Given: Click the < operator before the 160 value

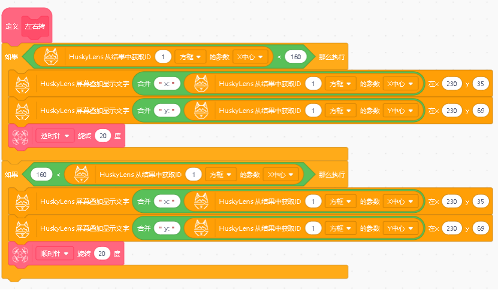Looking at the screenshot, I should [x=279, y=57].
